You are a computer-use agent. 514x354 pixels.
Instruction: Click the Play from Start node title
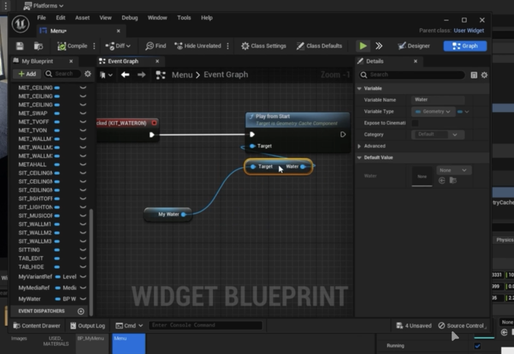pos(273,116)
